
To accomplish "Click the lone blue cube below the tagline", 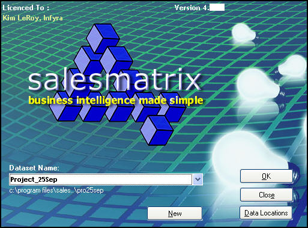I will tap(157, 130).
